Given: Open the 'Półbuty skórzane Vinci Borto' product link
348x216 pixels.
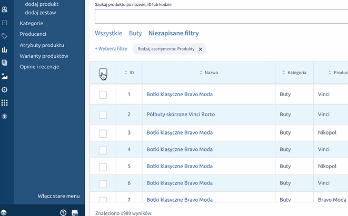Looking at the screenshot, I should click(x=181, y=115).
